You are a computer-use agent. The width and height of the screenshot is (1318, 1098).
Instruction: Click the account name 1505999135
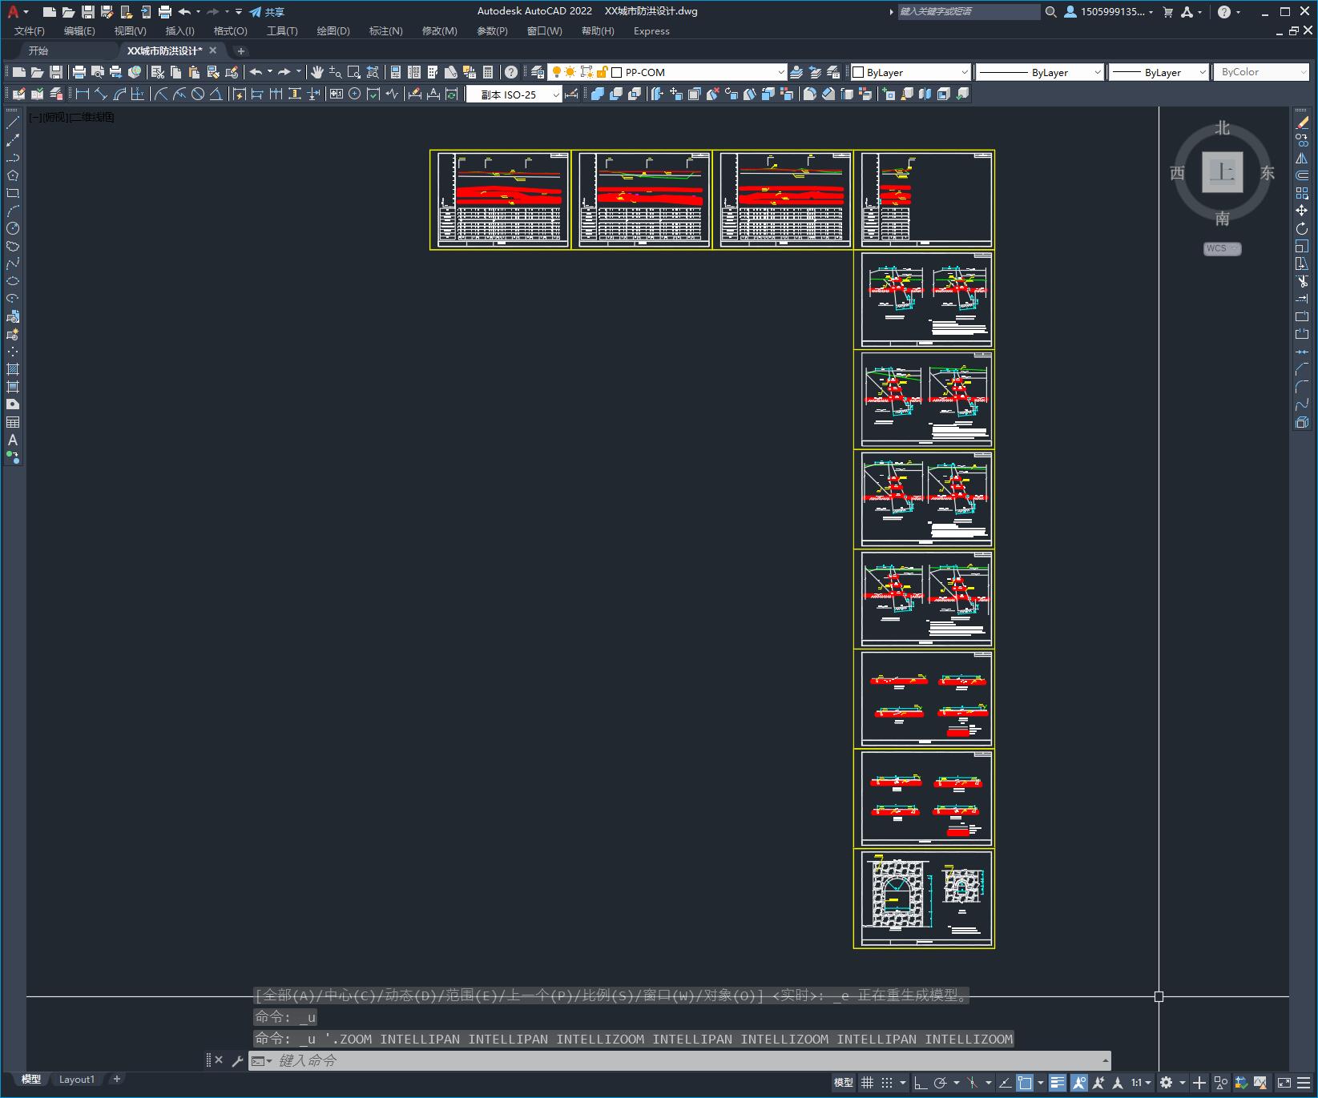[1112, 12]
